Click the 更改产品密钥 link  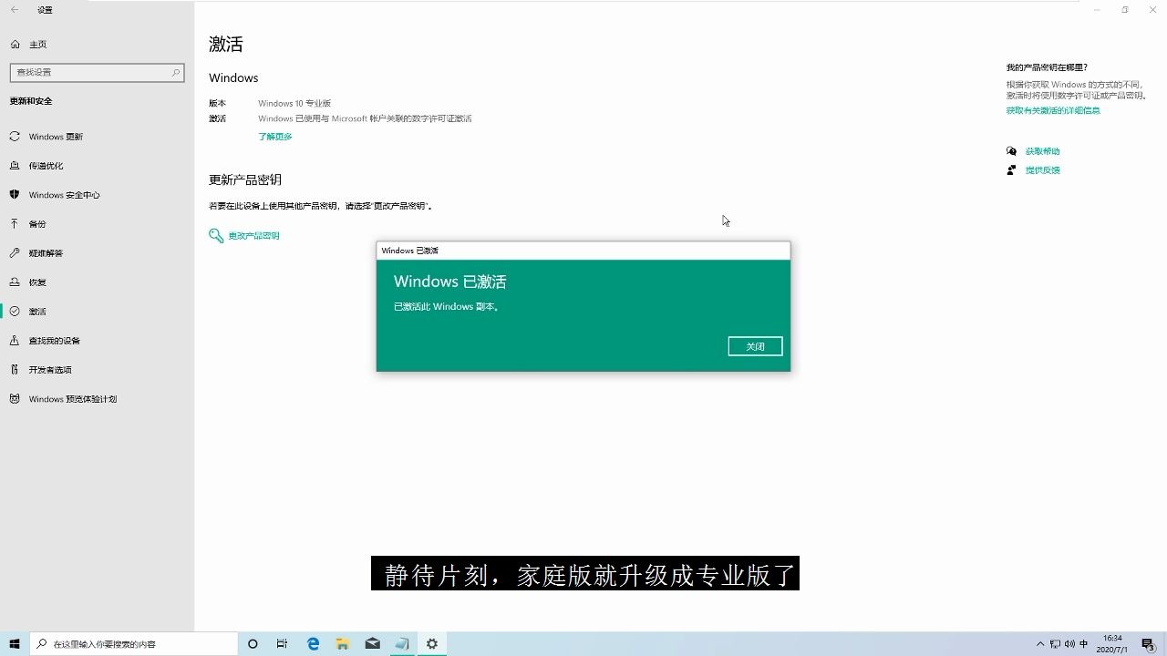pyautogui.click(x=253, y=236)
